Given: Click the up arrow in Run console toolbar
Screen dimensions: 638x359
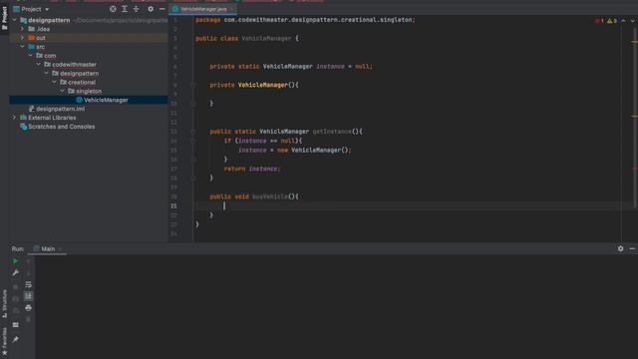Looking at the screenshot, I should point(28,261).
